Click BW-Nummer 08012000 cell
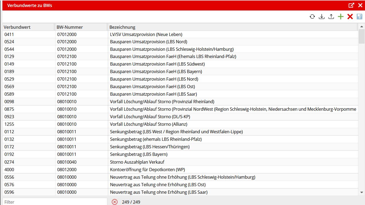The width and height of the screenshot is (365, 205). tap(82, 170)
